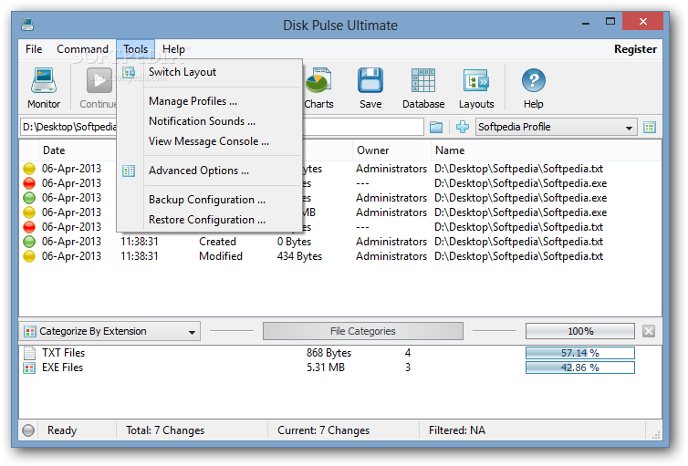Open the File menu

tap(34, 49)
